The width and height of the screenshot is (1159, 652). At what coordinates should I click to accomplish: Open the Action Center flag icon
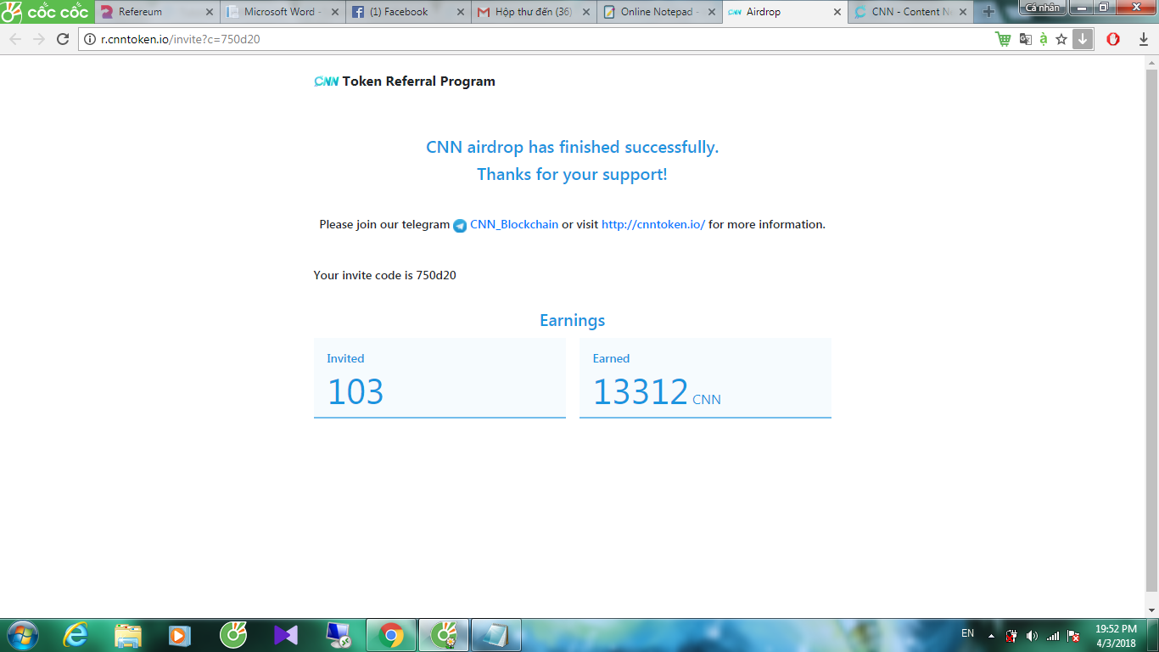(1073, 636)
